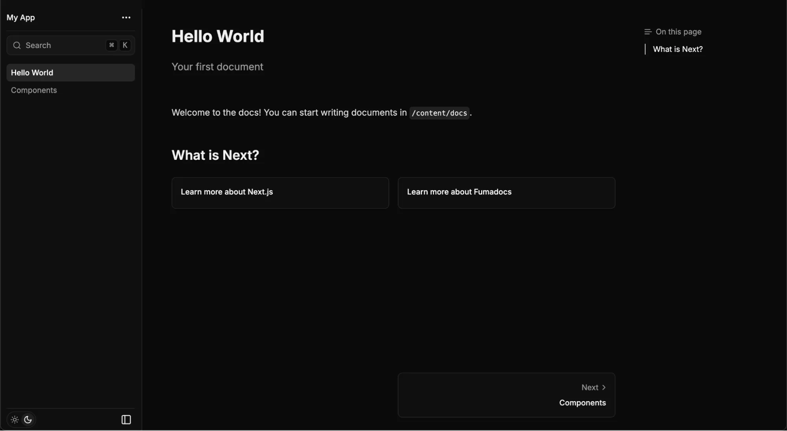
Task: Switch to light theme via sun icon
Action: pyautogui.click(x=15, y=420)
